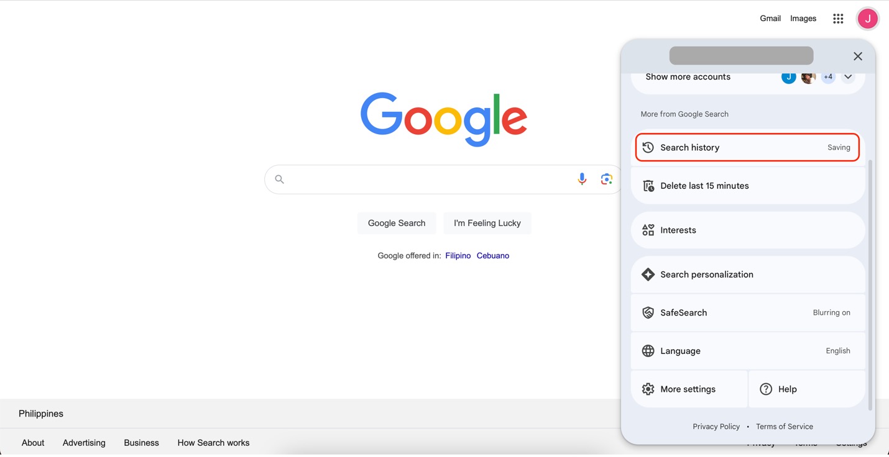This screenshot has height=457, width=889.
Task: Click the Google Search button
Action: 397,223
